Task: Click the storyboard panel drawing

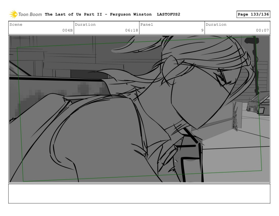Action: [139, 109]
